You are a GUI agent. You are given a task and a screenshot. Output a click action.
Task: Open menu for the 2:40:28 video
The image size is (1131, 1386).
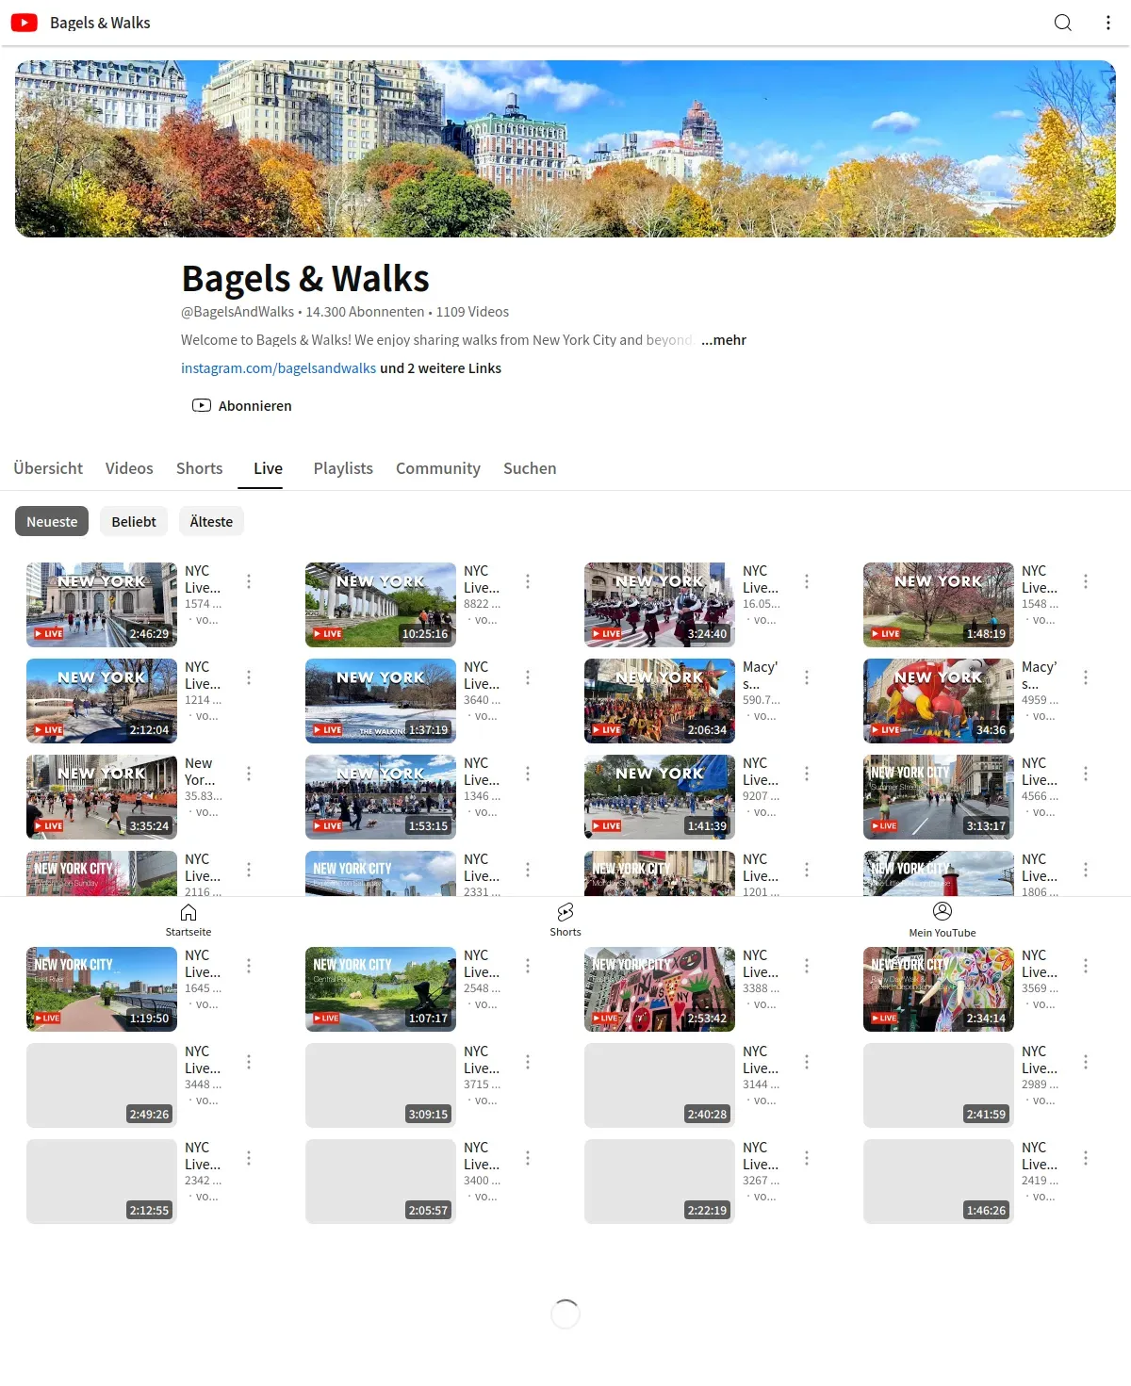tap(807, 1062)
